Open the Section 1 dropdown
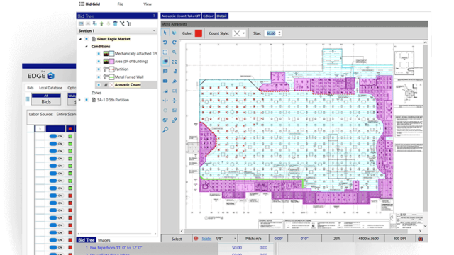The height and width of the screenshot is (255, 454). tap(117, 30)
